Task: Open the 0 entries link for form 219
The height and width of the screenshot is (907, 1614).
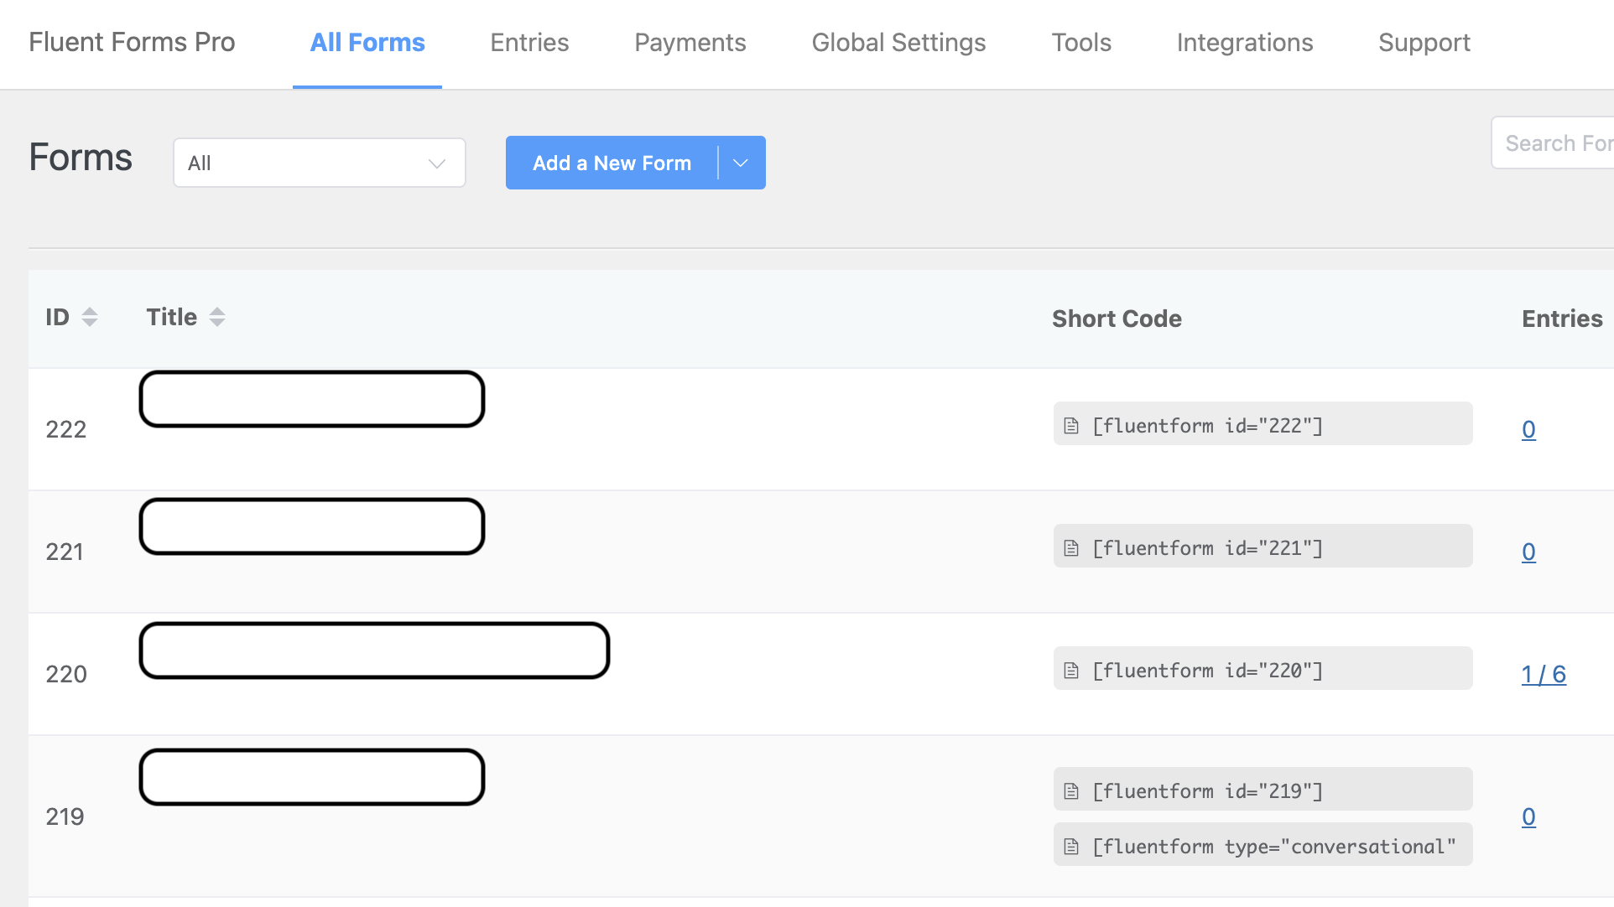Action: coord(1528,816)
